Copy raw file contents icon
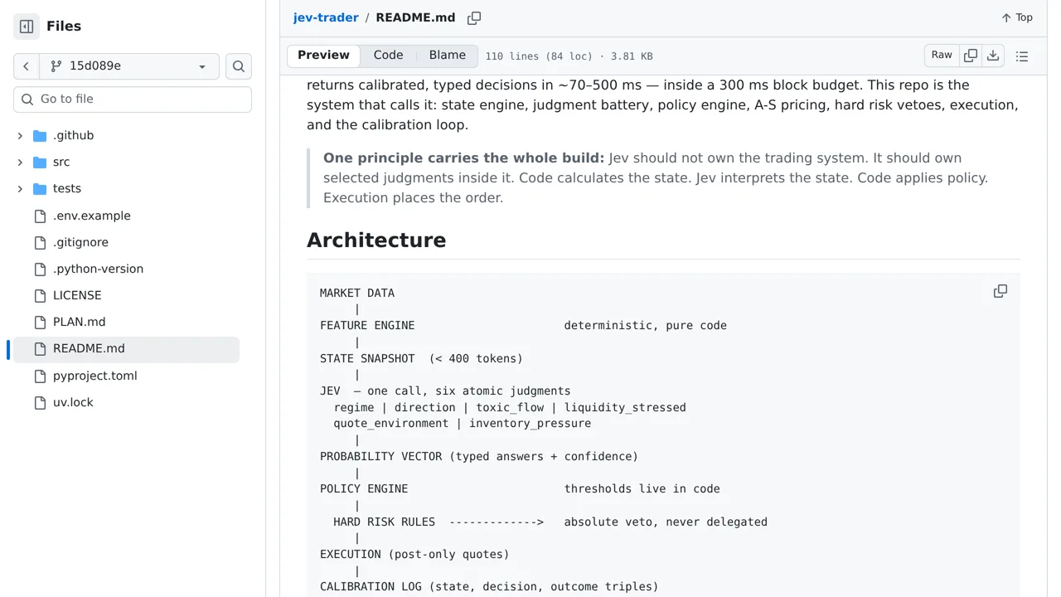Image resolution: width=1061 pixels, height=597 pixels. tap(971, 56)
